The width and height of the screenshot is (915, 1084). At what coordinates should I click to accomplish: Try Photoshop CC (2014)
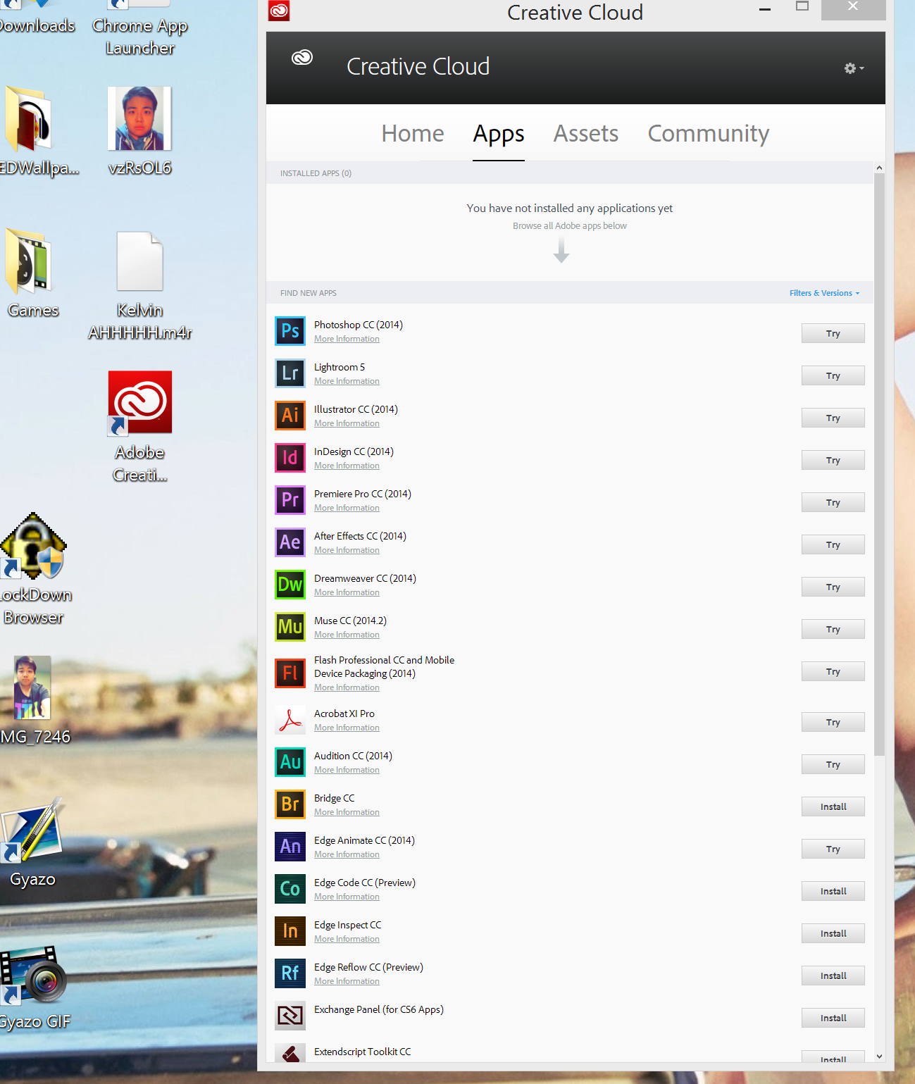tap(833, 334)
